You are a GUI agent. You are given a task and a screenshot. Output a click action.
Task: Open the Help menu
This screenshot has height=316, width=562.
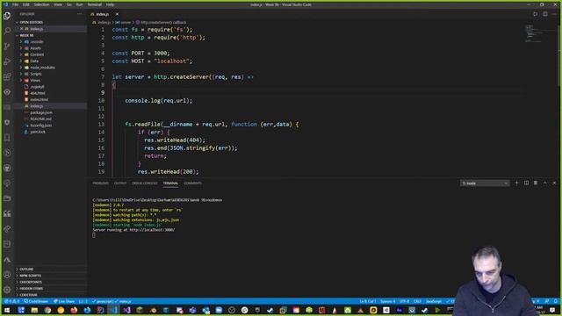[x=110, y=4]
